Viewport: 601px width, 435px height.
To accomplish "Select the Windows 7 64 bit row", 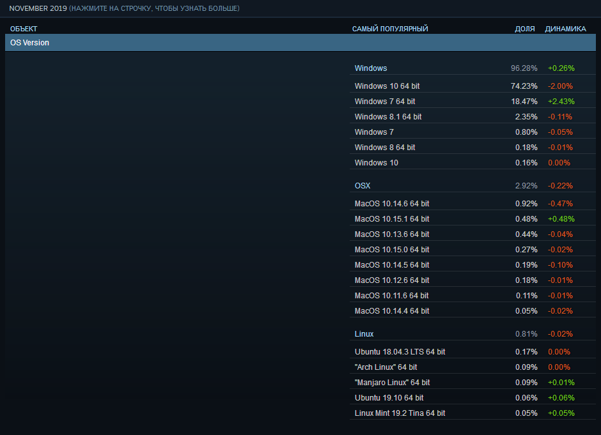I will 472,102.
